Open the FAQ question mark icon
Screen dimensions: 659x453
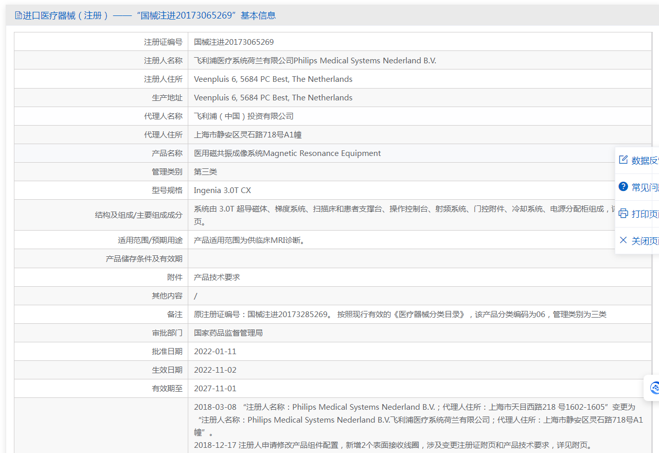pos(623,186)
